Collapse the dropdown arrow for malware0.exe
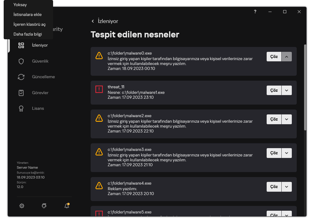Viewport: 309px width, 219px height. click(287, 57)
